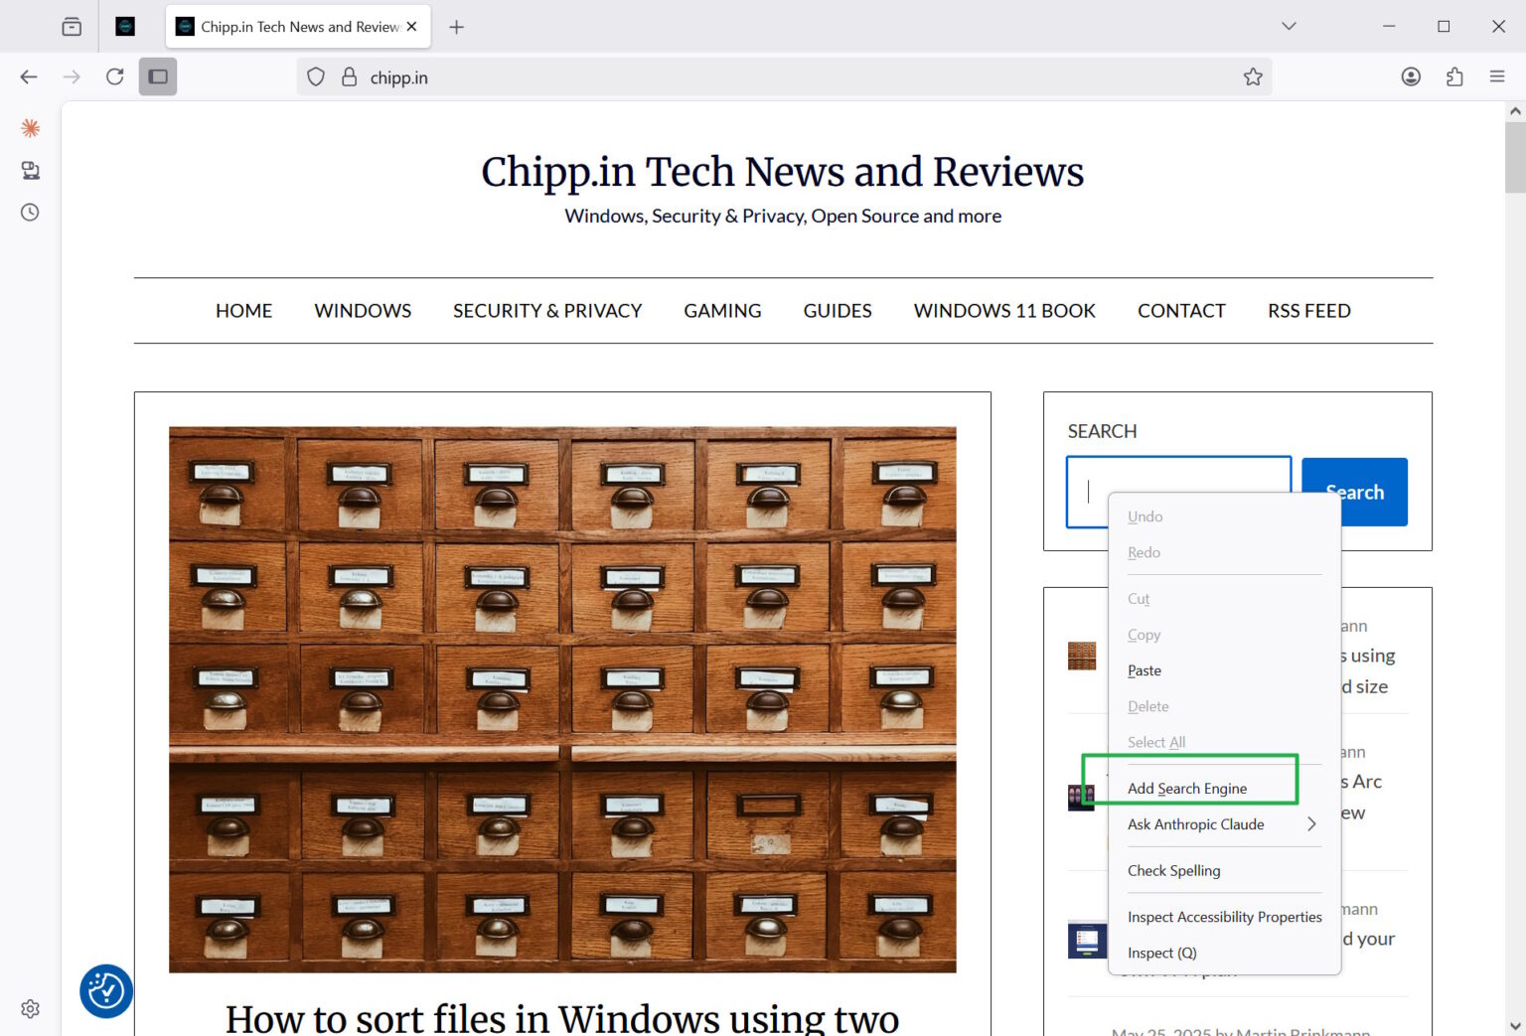Screen dimensions: 1526x1036
Task: Go to SECURITY & PRIVACY section
Action: click(547, 311)
